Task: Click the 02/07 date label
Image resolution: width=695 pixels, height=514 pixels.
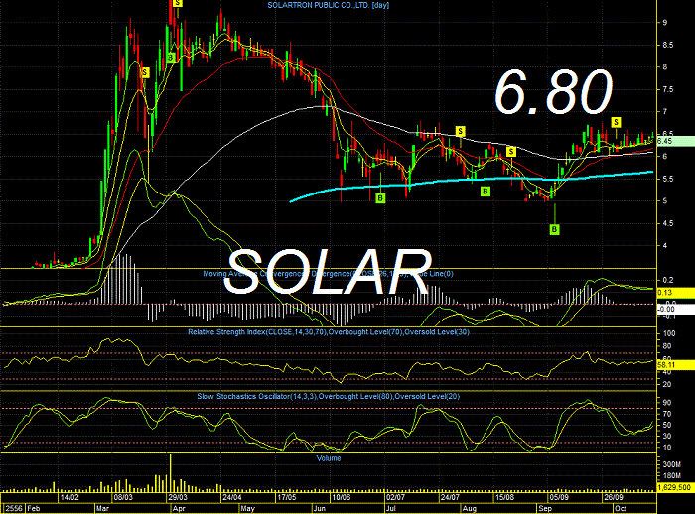Action: click(395, 497)
